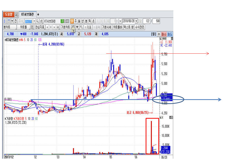Open the wrench chart settings icon
The image size is (238, 167).
tap(81, 27)
